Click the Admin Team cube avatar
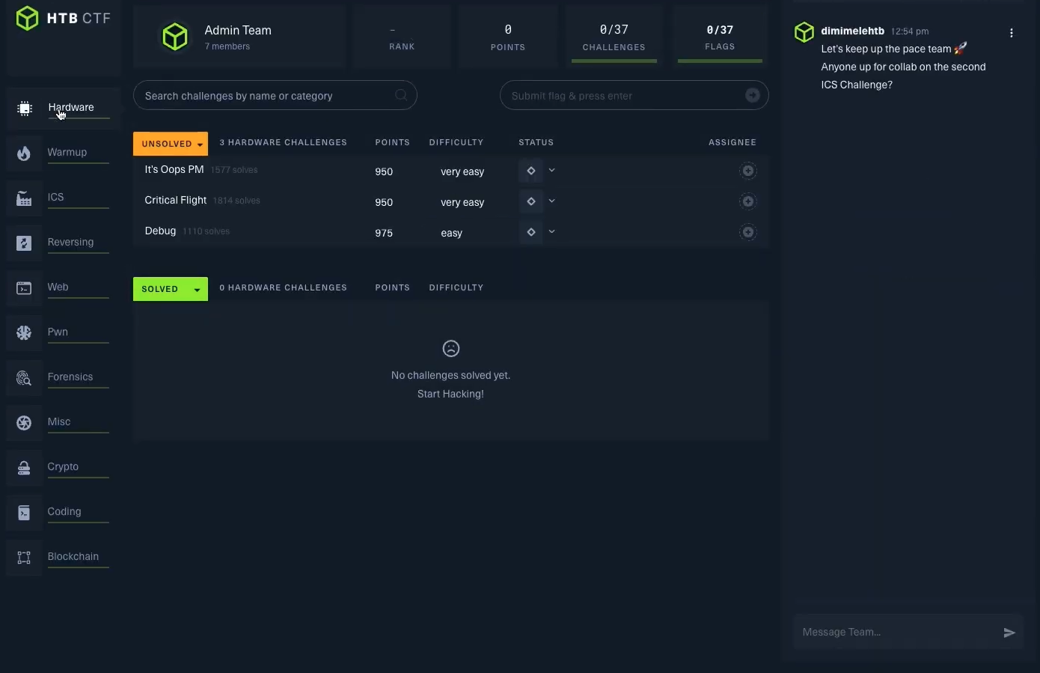1040x673 pixels. click(x=175, y=37)
